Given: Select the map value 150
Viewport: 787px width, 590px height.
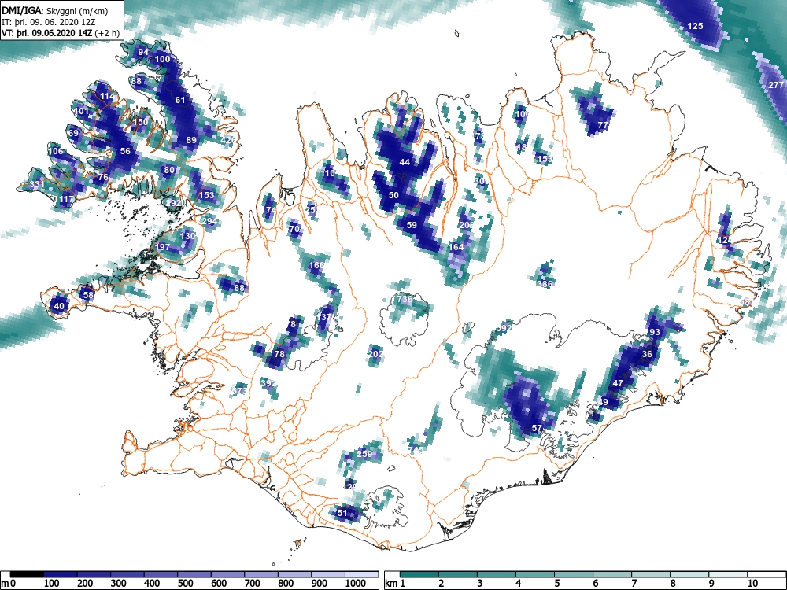Looking at the screenshot, I should click(x=141, y=122).
